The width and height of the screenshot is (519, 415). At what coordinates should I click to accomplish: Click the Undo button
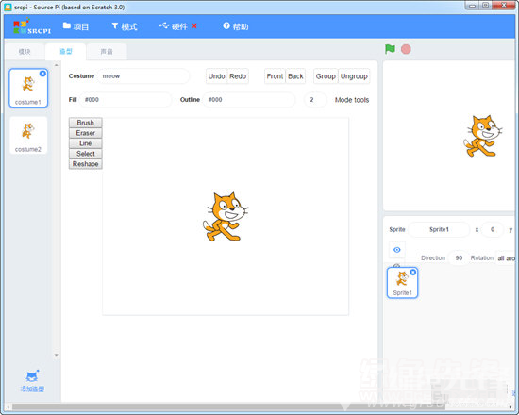coord(216,76)
